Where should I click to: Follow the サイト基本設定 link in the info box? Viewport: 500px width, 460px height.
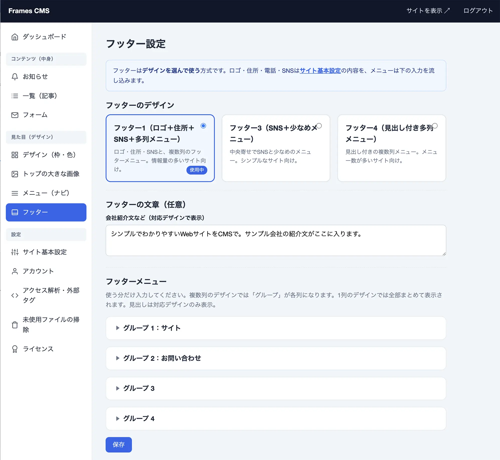(x=320, y=71)
